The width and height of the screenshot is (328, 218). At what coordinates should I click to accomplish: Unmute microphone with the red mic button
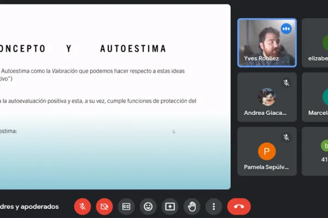[x=83, y=207]
